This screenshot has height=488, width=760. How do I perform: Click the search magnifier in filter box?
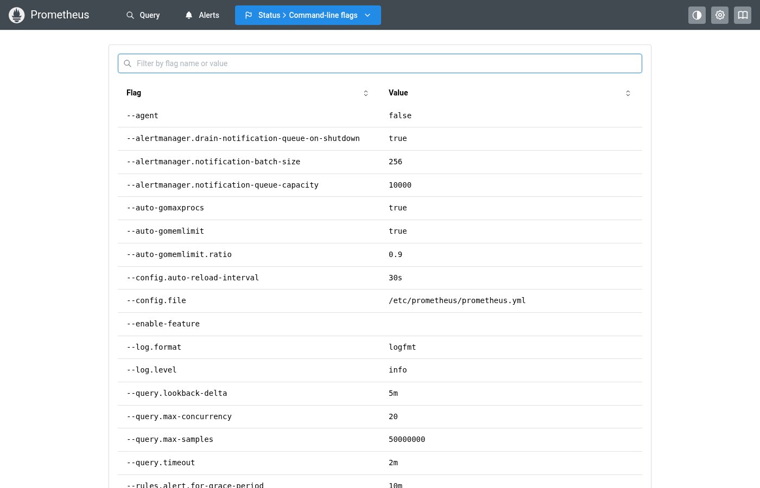tap(128, 63)
